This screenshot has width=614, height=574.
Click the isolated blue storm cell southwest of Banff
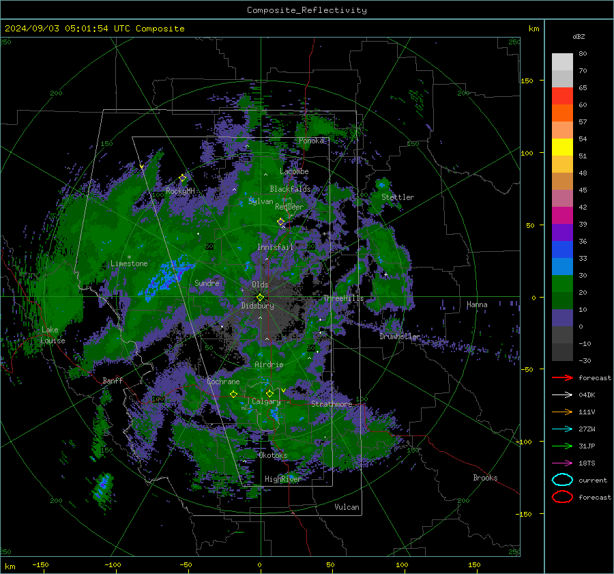point(104,485)
